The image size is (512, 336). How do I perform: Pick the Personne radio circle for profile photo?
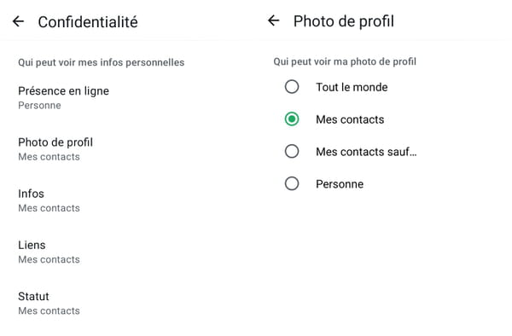pos(292,183)
